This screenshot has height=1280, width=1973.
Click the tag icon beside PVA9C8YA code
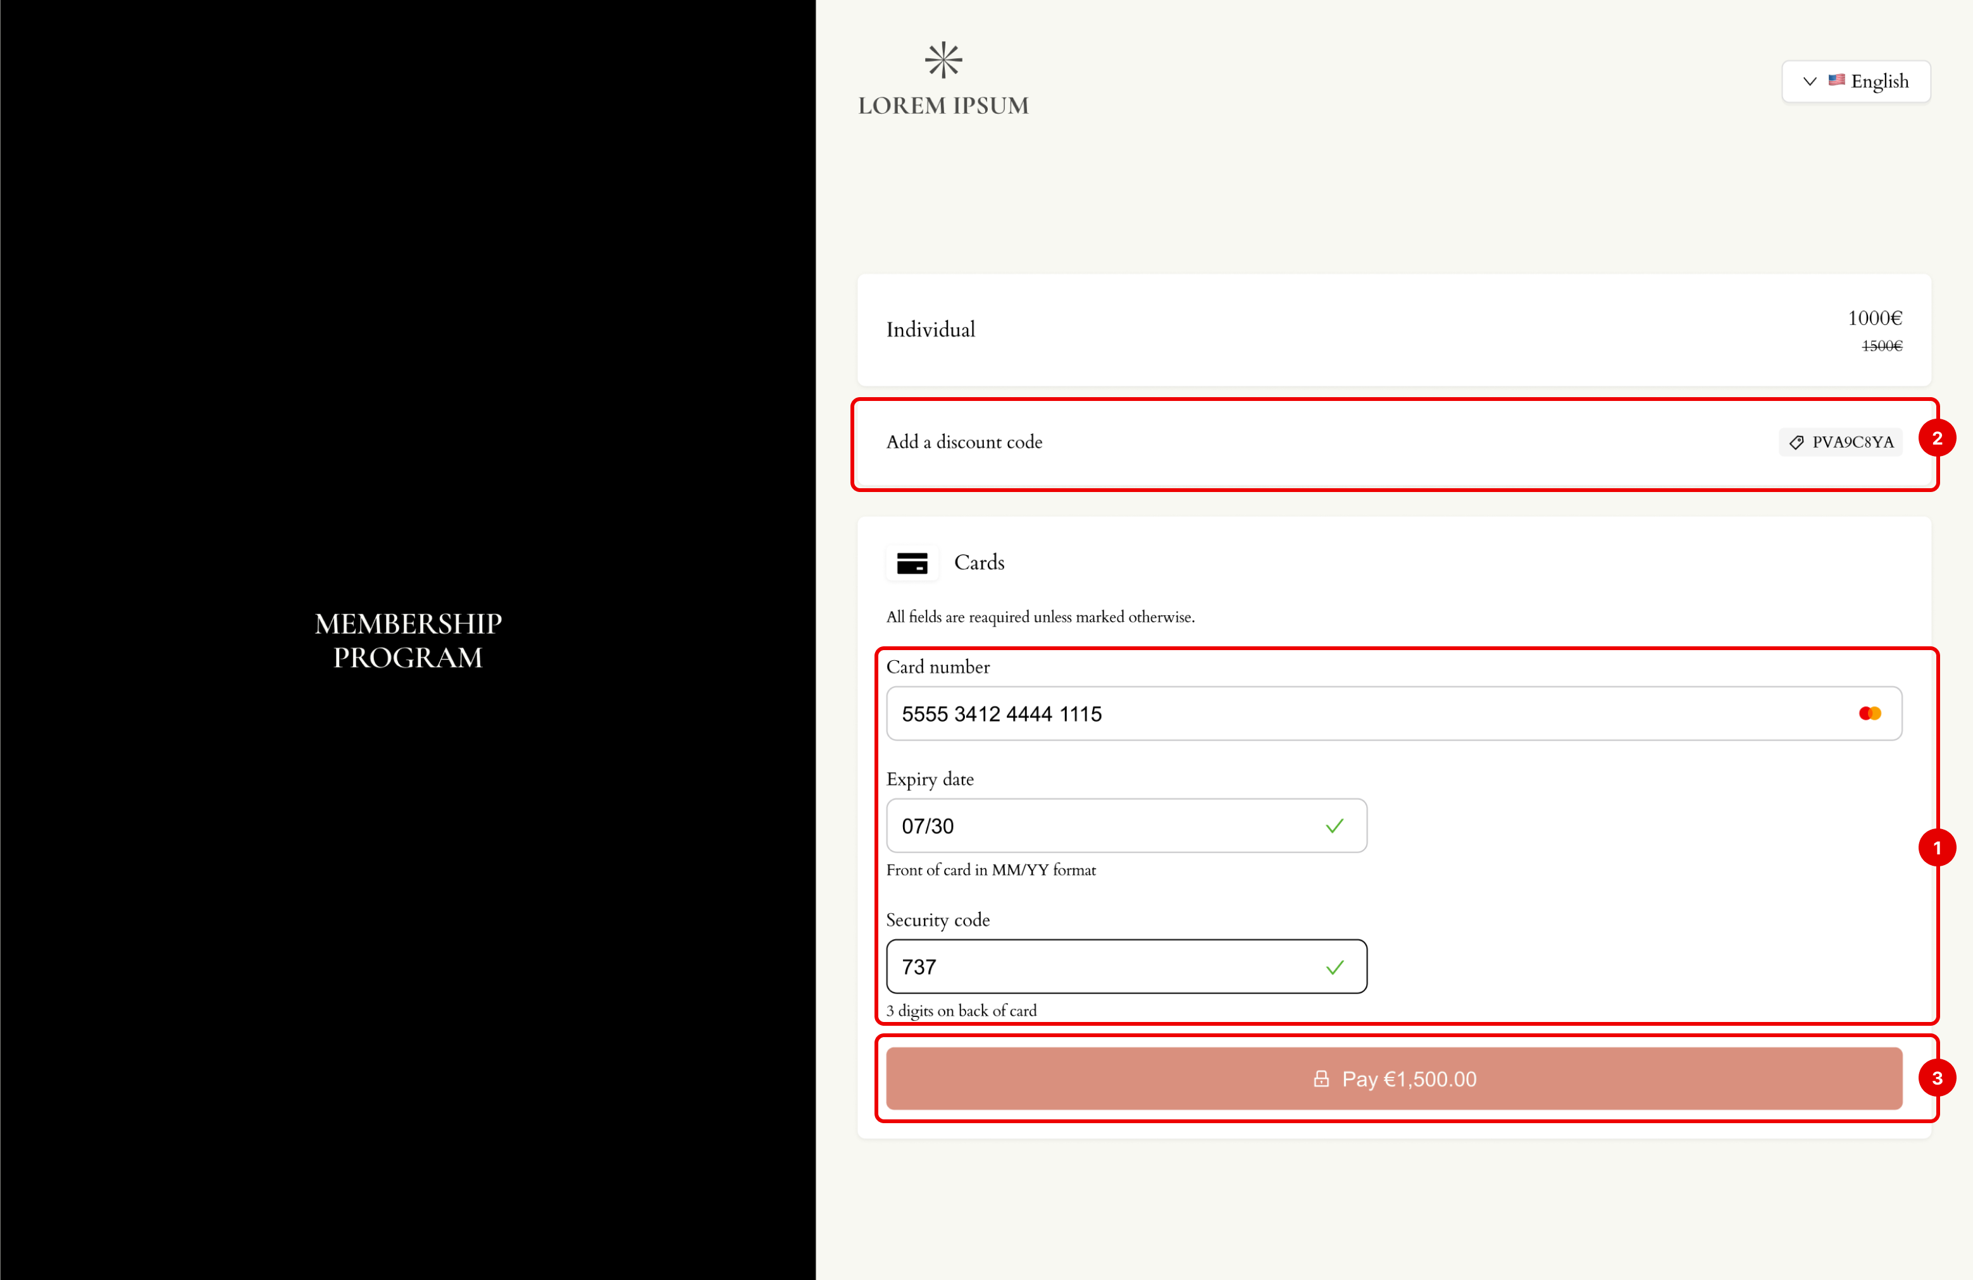[x=1796, y=443]
